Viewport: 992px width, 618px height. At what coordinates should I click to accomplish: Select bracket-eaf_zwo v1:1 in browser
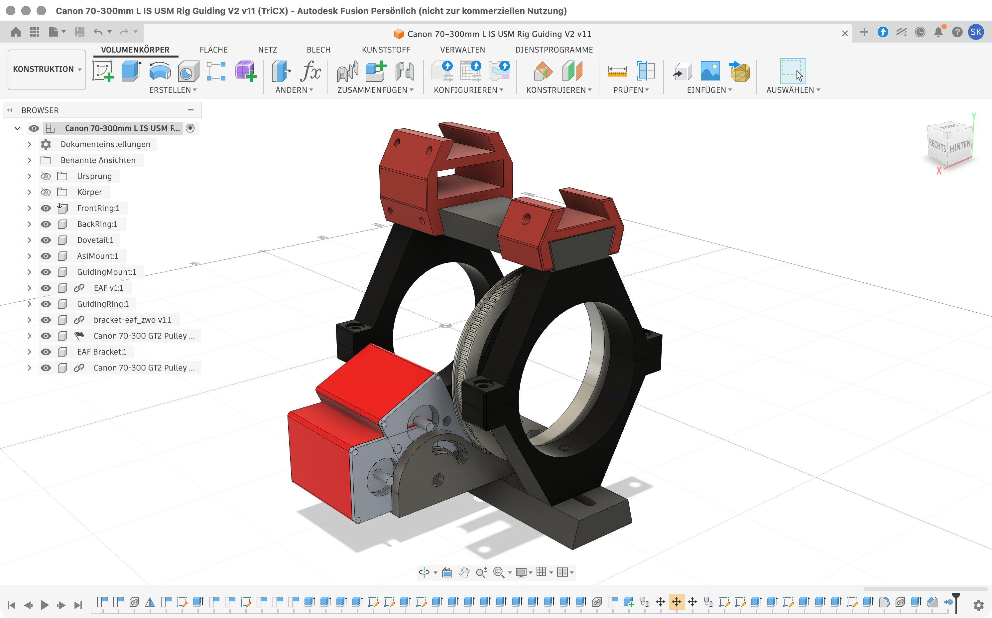[x=132, y=320]
